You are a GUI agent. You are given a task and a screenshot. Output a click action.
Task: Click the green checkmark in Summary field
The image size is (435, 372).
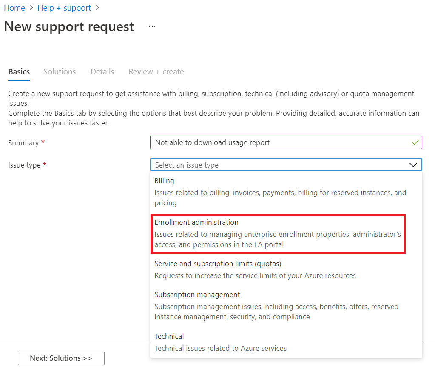pos(415,143)
